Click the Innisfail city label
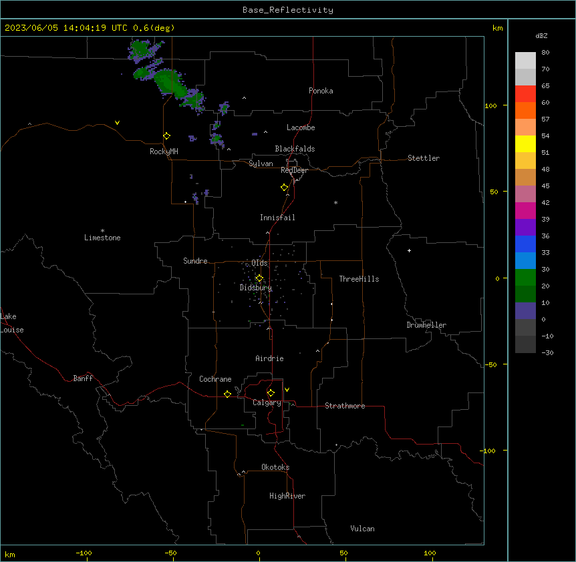The width and height of the screenshot is (576, 562). pos(277,218)
